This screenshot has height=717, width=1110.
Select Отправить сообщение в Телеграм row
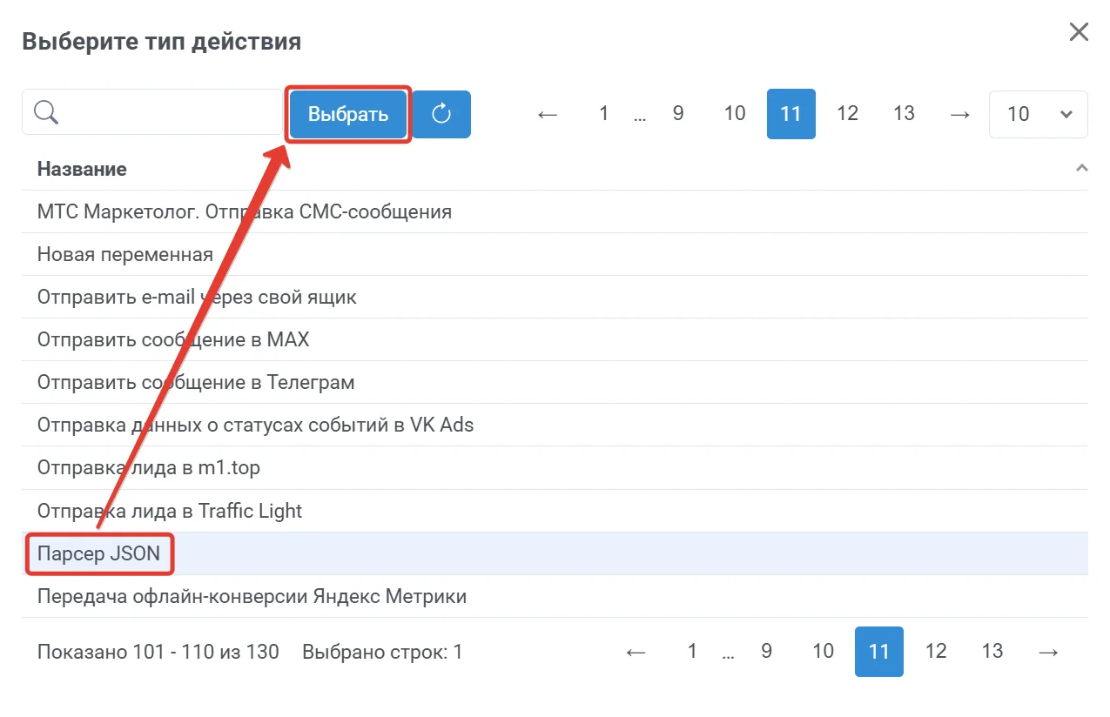555,382
